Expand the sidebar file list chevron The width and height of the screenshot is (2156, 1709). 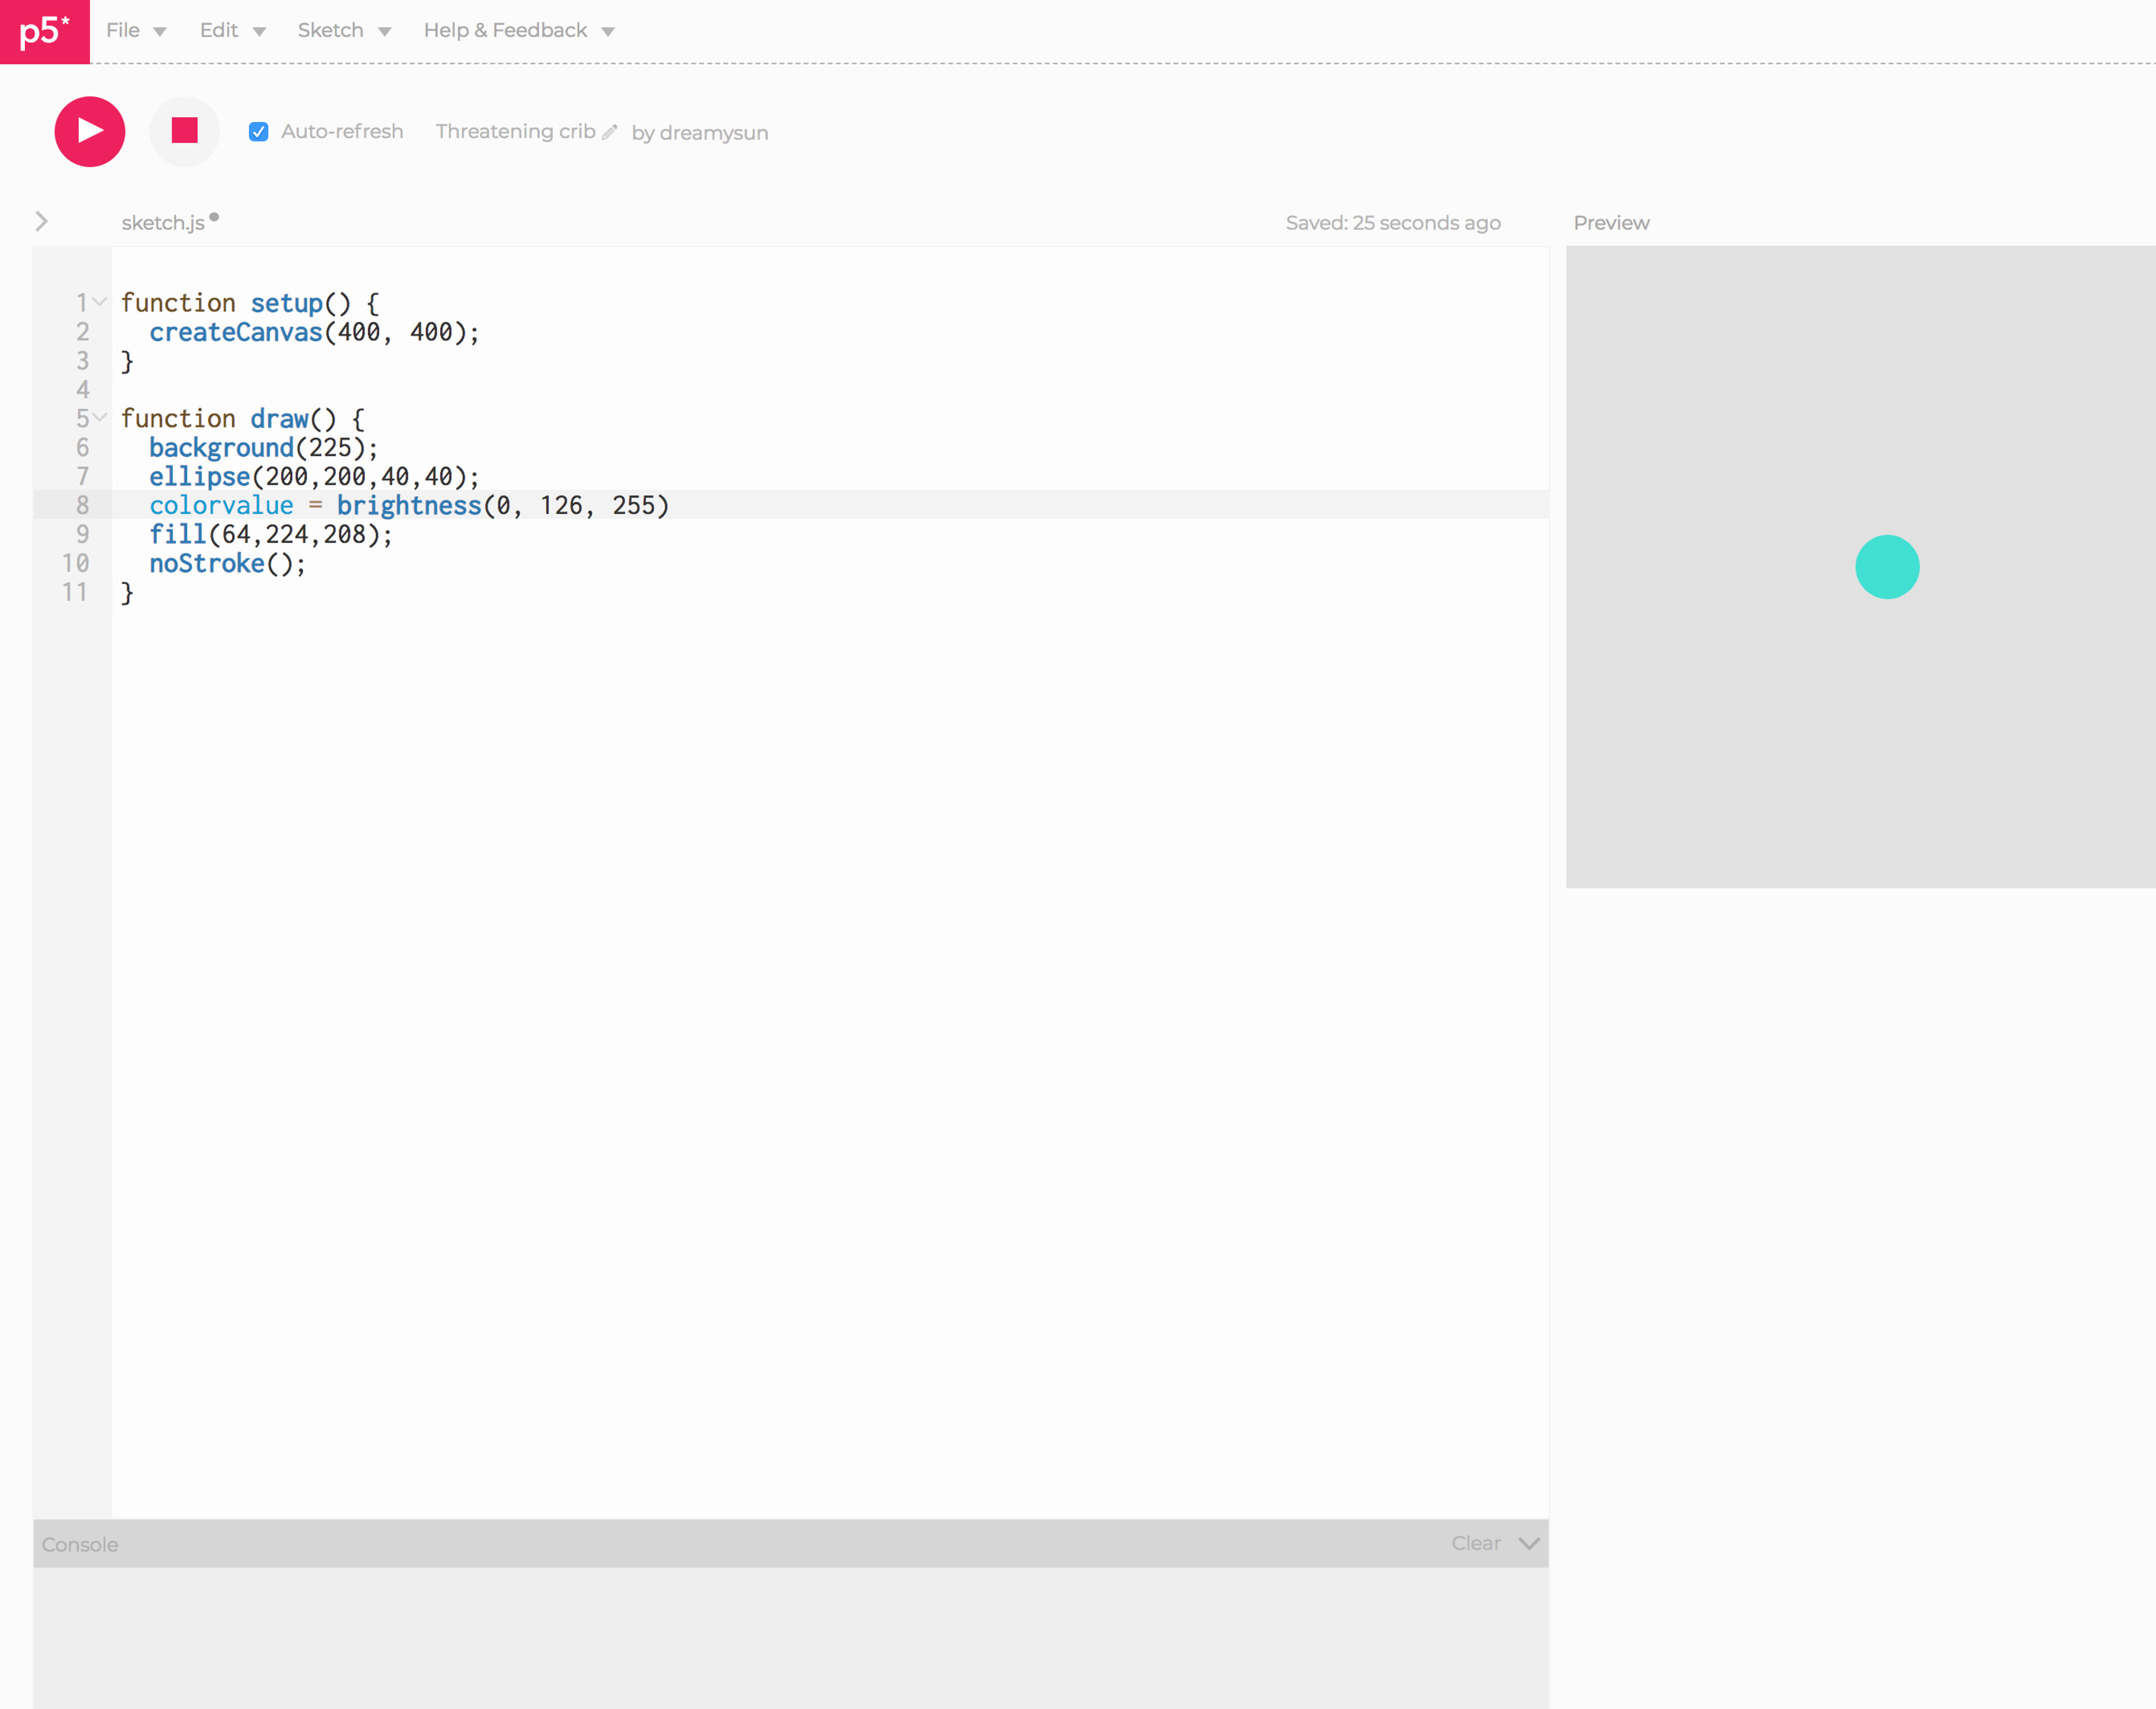(x=42, y=222)
